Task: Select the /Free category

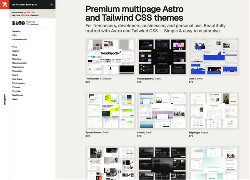Action: pos(15,48)
